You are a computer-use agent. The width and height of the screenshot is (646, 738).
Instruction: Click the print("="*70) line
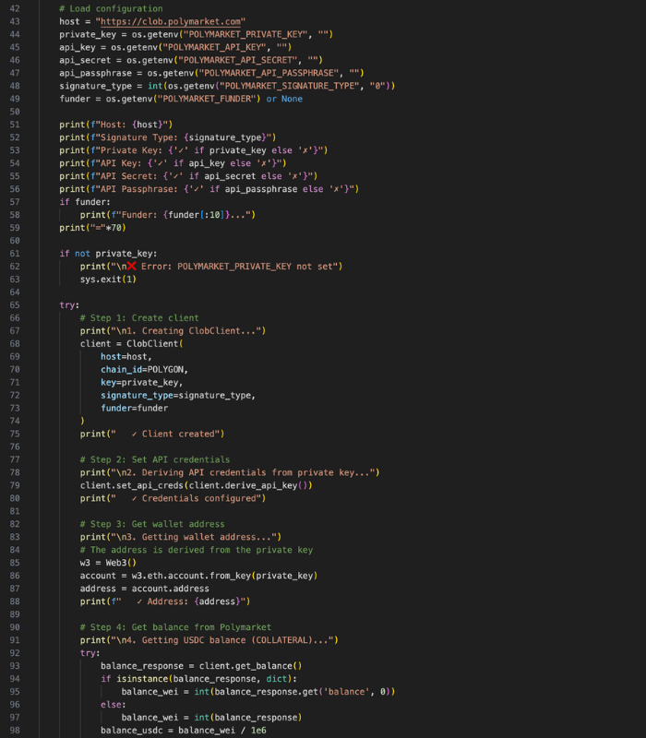click(93, 228)
